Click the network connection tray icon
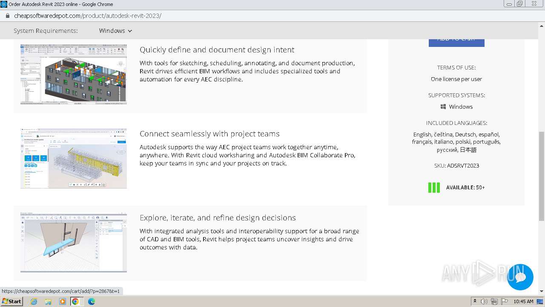The image size is (545, 307). pyautogui.click(x=494, y=301)
